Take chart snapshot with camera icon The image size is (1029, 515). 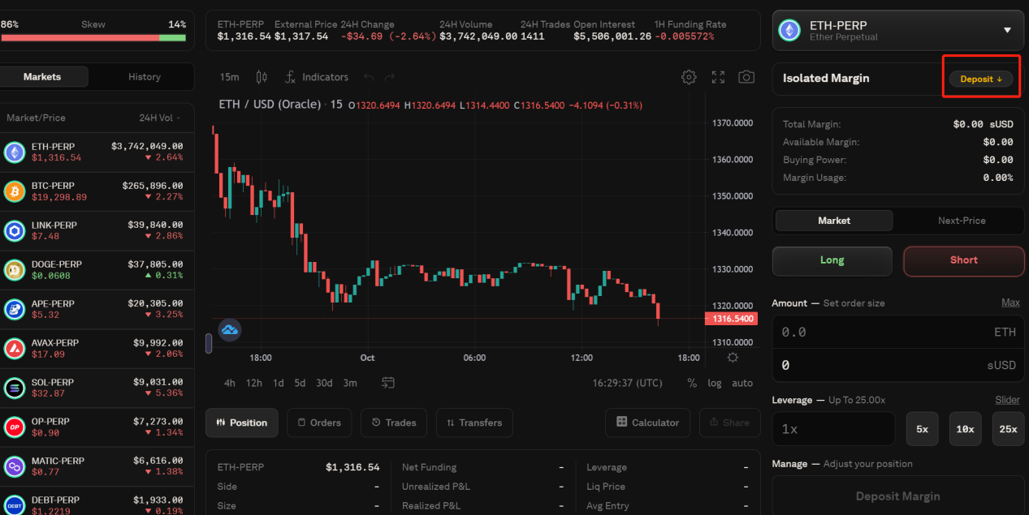(x=746, y=77)
